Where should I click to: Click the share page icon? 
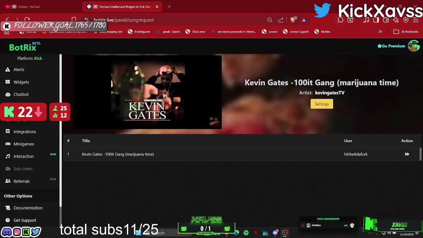pos(281,20)
